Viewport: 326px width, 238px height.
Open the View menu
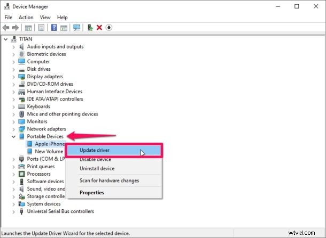click(45, 18)
